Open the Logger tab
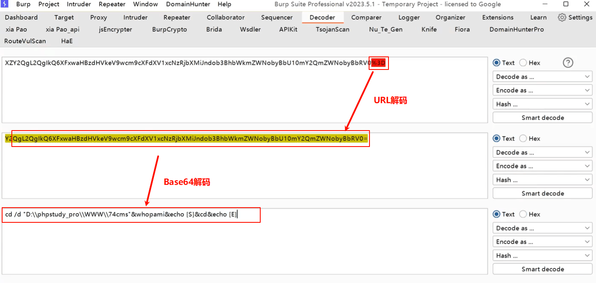The width and height of the screenshot is (596, 283). tap(409, 18)
